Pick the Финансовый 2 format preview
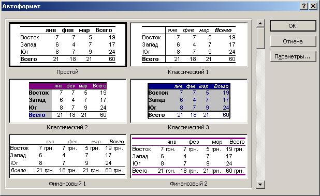 189,157
